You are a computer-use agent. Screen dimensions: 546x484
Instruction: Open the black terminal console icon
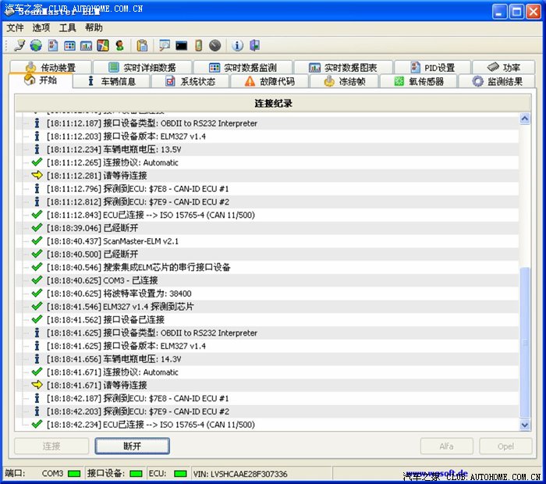[181, 45]
